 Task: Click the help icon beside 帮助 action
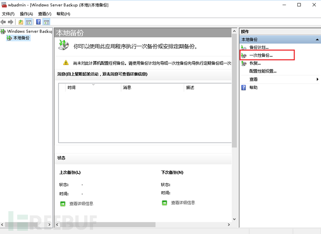click(244, 87)
